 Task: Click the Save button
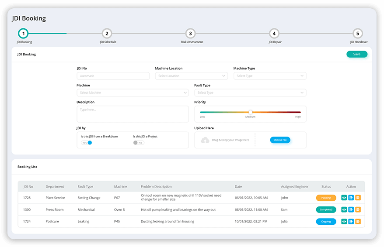356,54
